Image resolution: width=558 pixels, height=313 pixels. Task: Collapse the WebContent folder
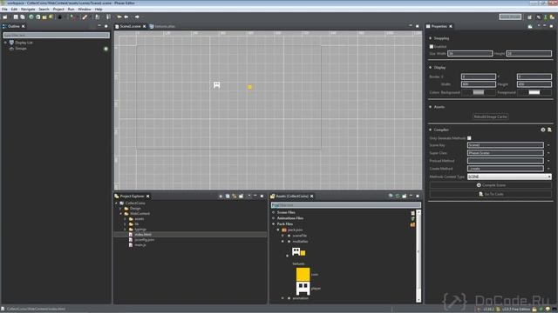pos(120,214)
